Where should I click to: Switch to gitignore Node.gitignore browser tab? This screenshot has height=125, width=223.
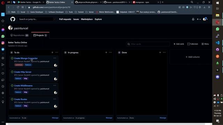(88, 2)
